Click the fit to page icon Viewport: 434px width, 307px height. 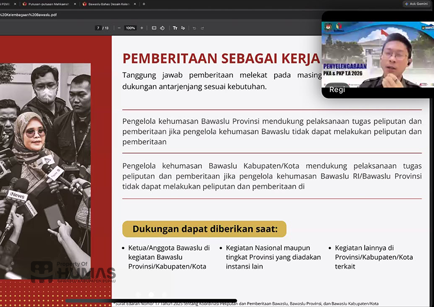point(154,28)
